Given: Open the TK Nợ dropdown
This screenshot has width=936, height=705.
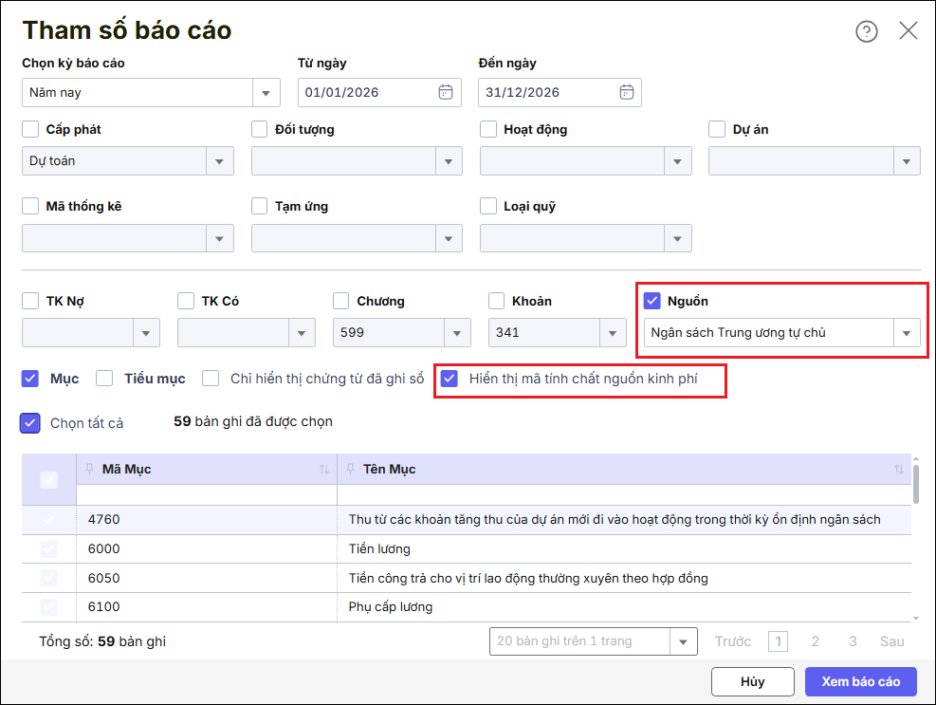Looking at the screenshot, I should (x=146, y=333).
